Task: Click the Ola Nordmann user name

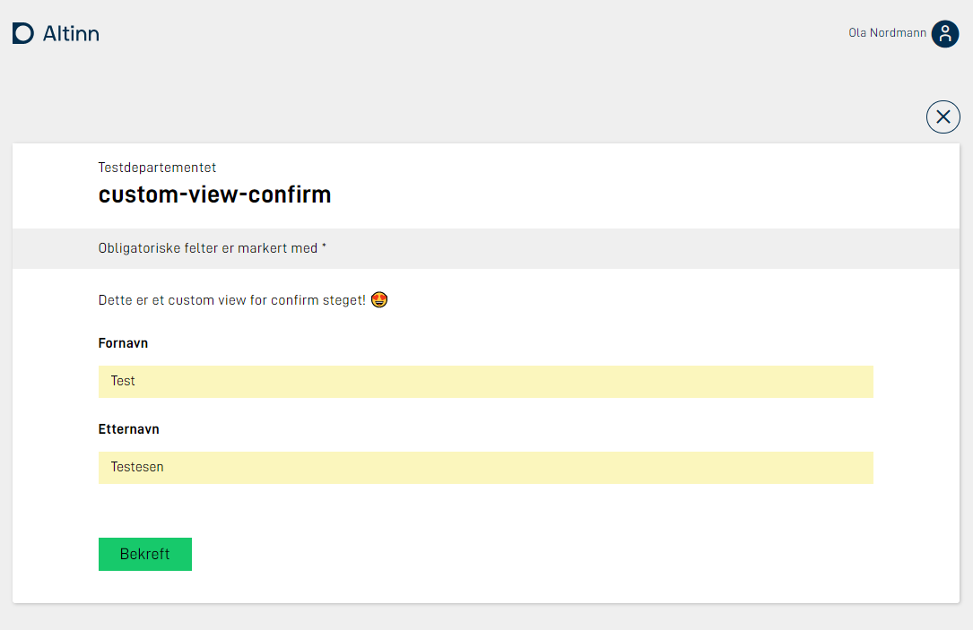Action: (x=888, y=33)
